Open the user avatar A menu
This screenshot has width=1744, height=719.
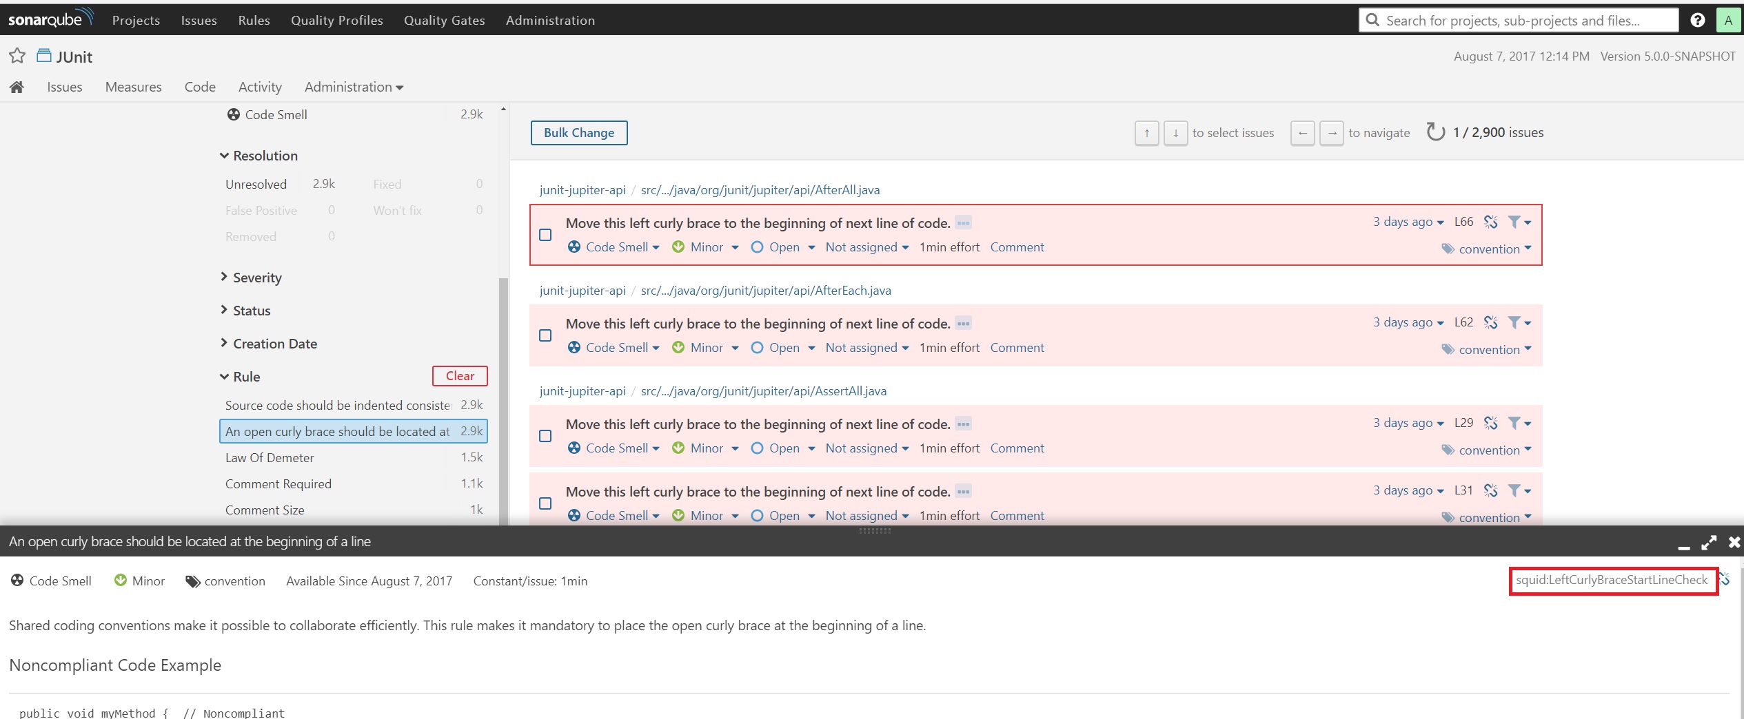[x=1728, y=20]
